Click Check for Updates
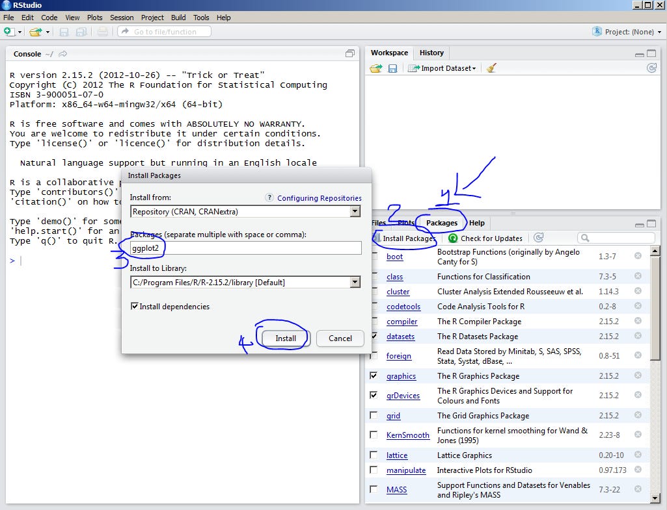 tap(485, 238)
